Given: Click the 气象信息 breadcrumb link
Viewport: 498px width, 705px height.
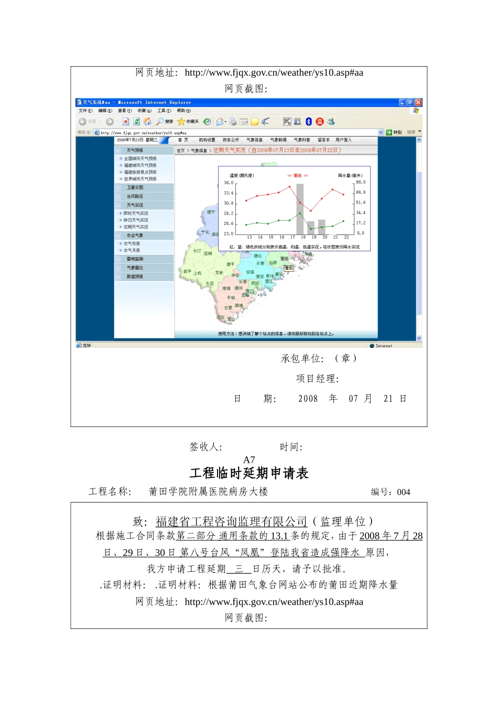Looking at the screenshot, I should 199,151.
